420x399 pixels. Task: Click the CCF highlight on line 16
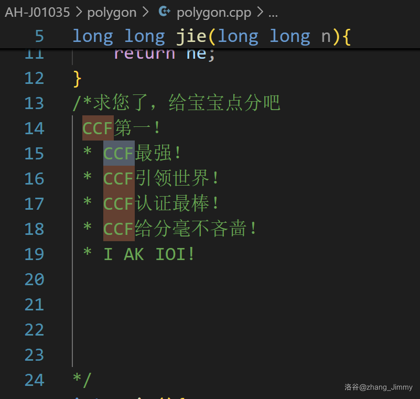[x=119, y=179]
